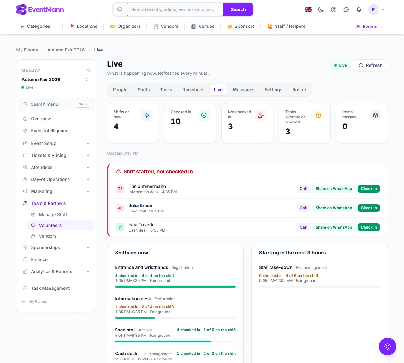Collapse Team & Partners section
Image resolution: width=404 pixels, height=363 pixels.
point(56,203)
